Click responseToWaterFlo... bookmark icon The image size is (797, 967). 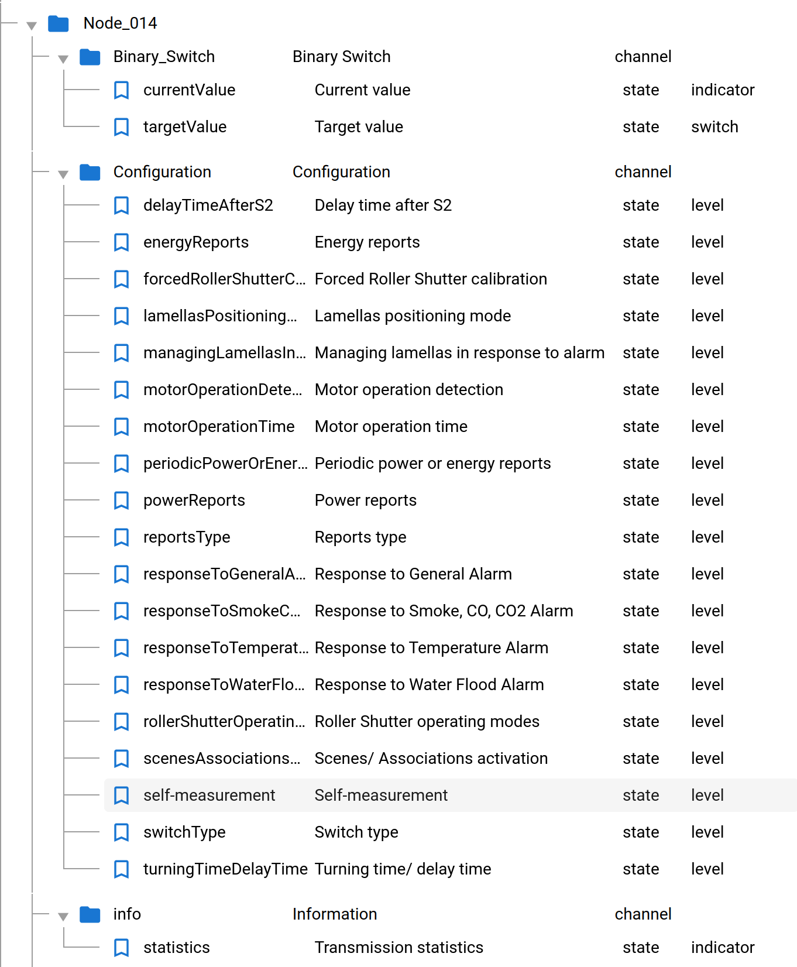click(x=121, y=685)
